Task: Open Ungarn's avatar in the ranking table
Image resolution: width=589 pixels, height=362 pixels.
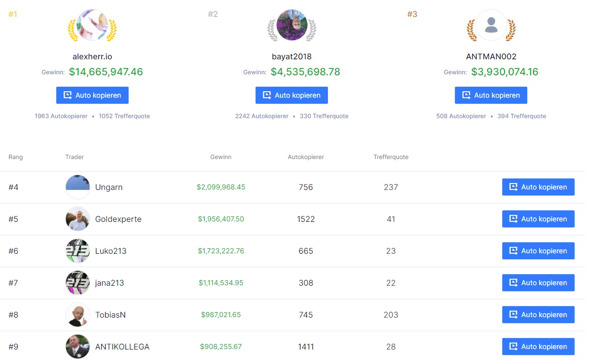Action: [78, 187]
